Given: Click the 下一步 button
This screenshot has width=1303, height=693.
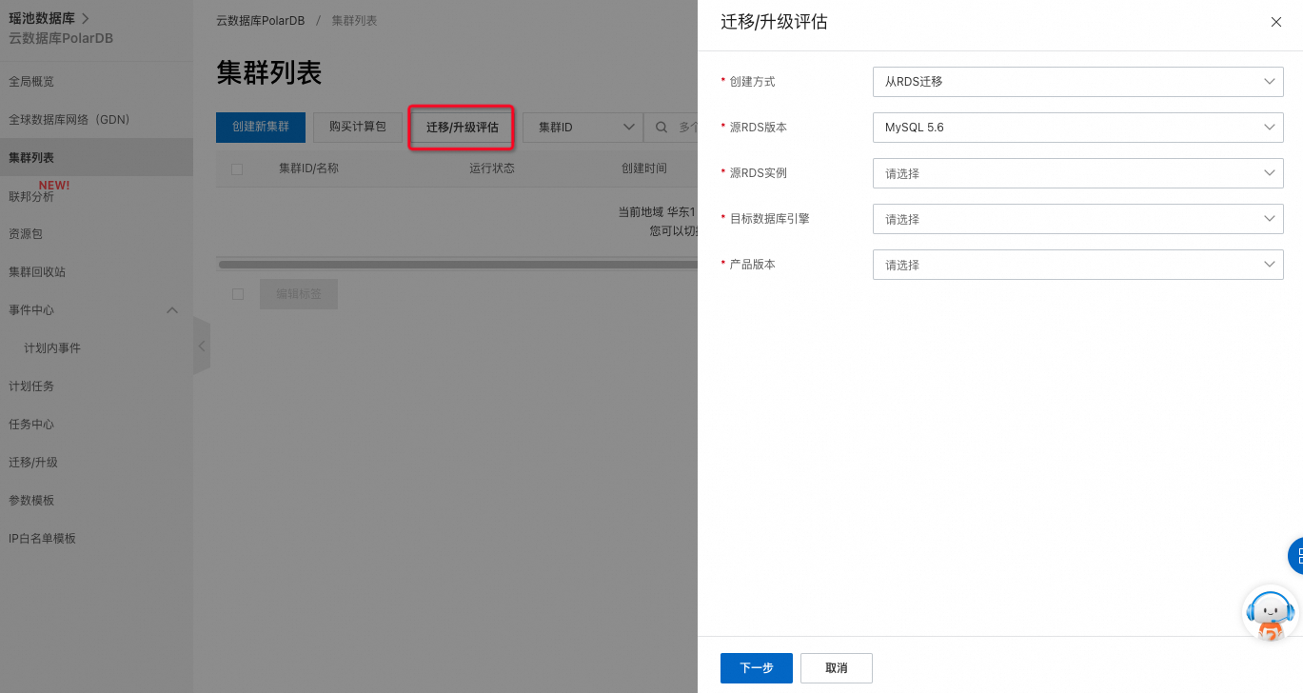Looking at the screenshot, I should coord(757,668).
